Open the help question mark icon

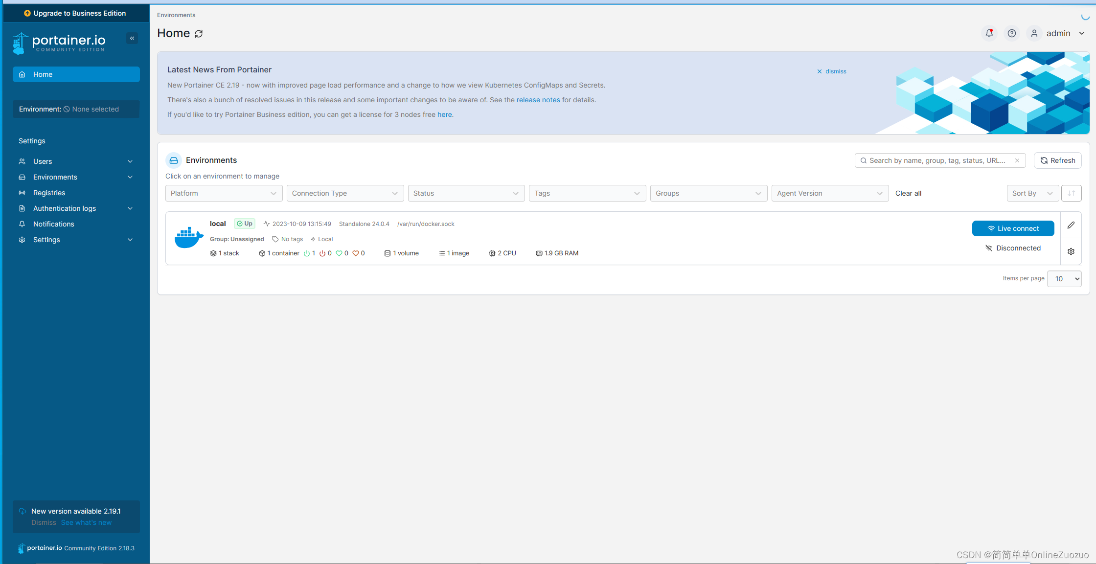pyautogui.click(x=1011, y=33)
